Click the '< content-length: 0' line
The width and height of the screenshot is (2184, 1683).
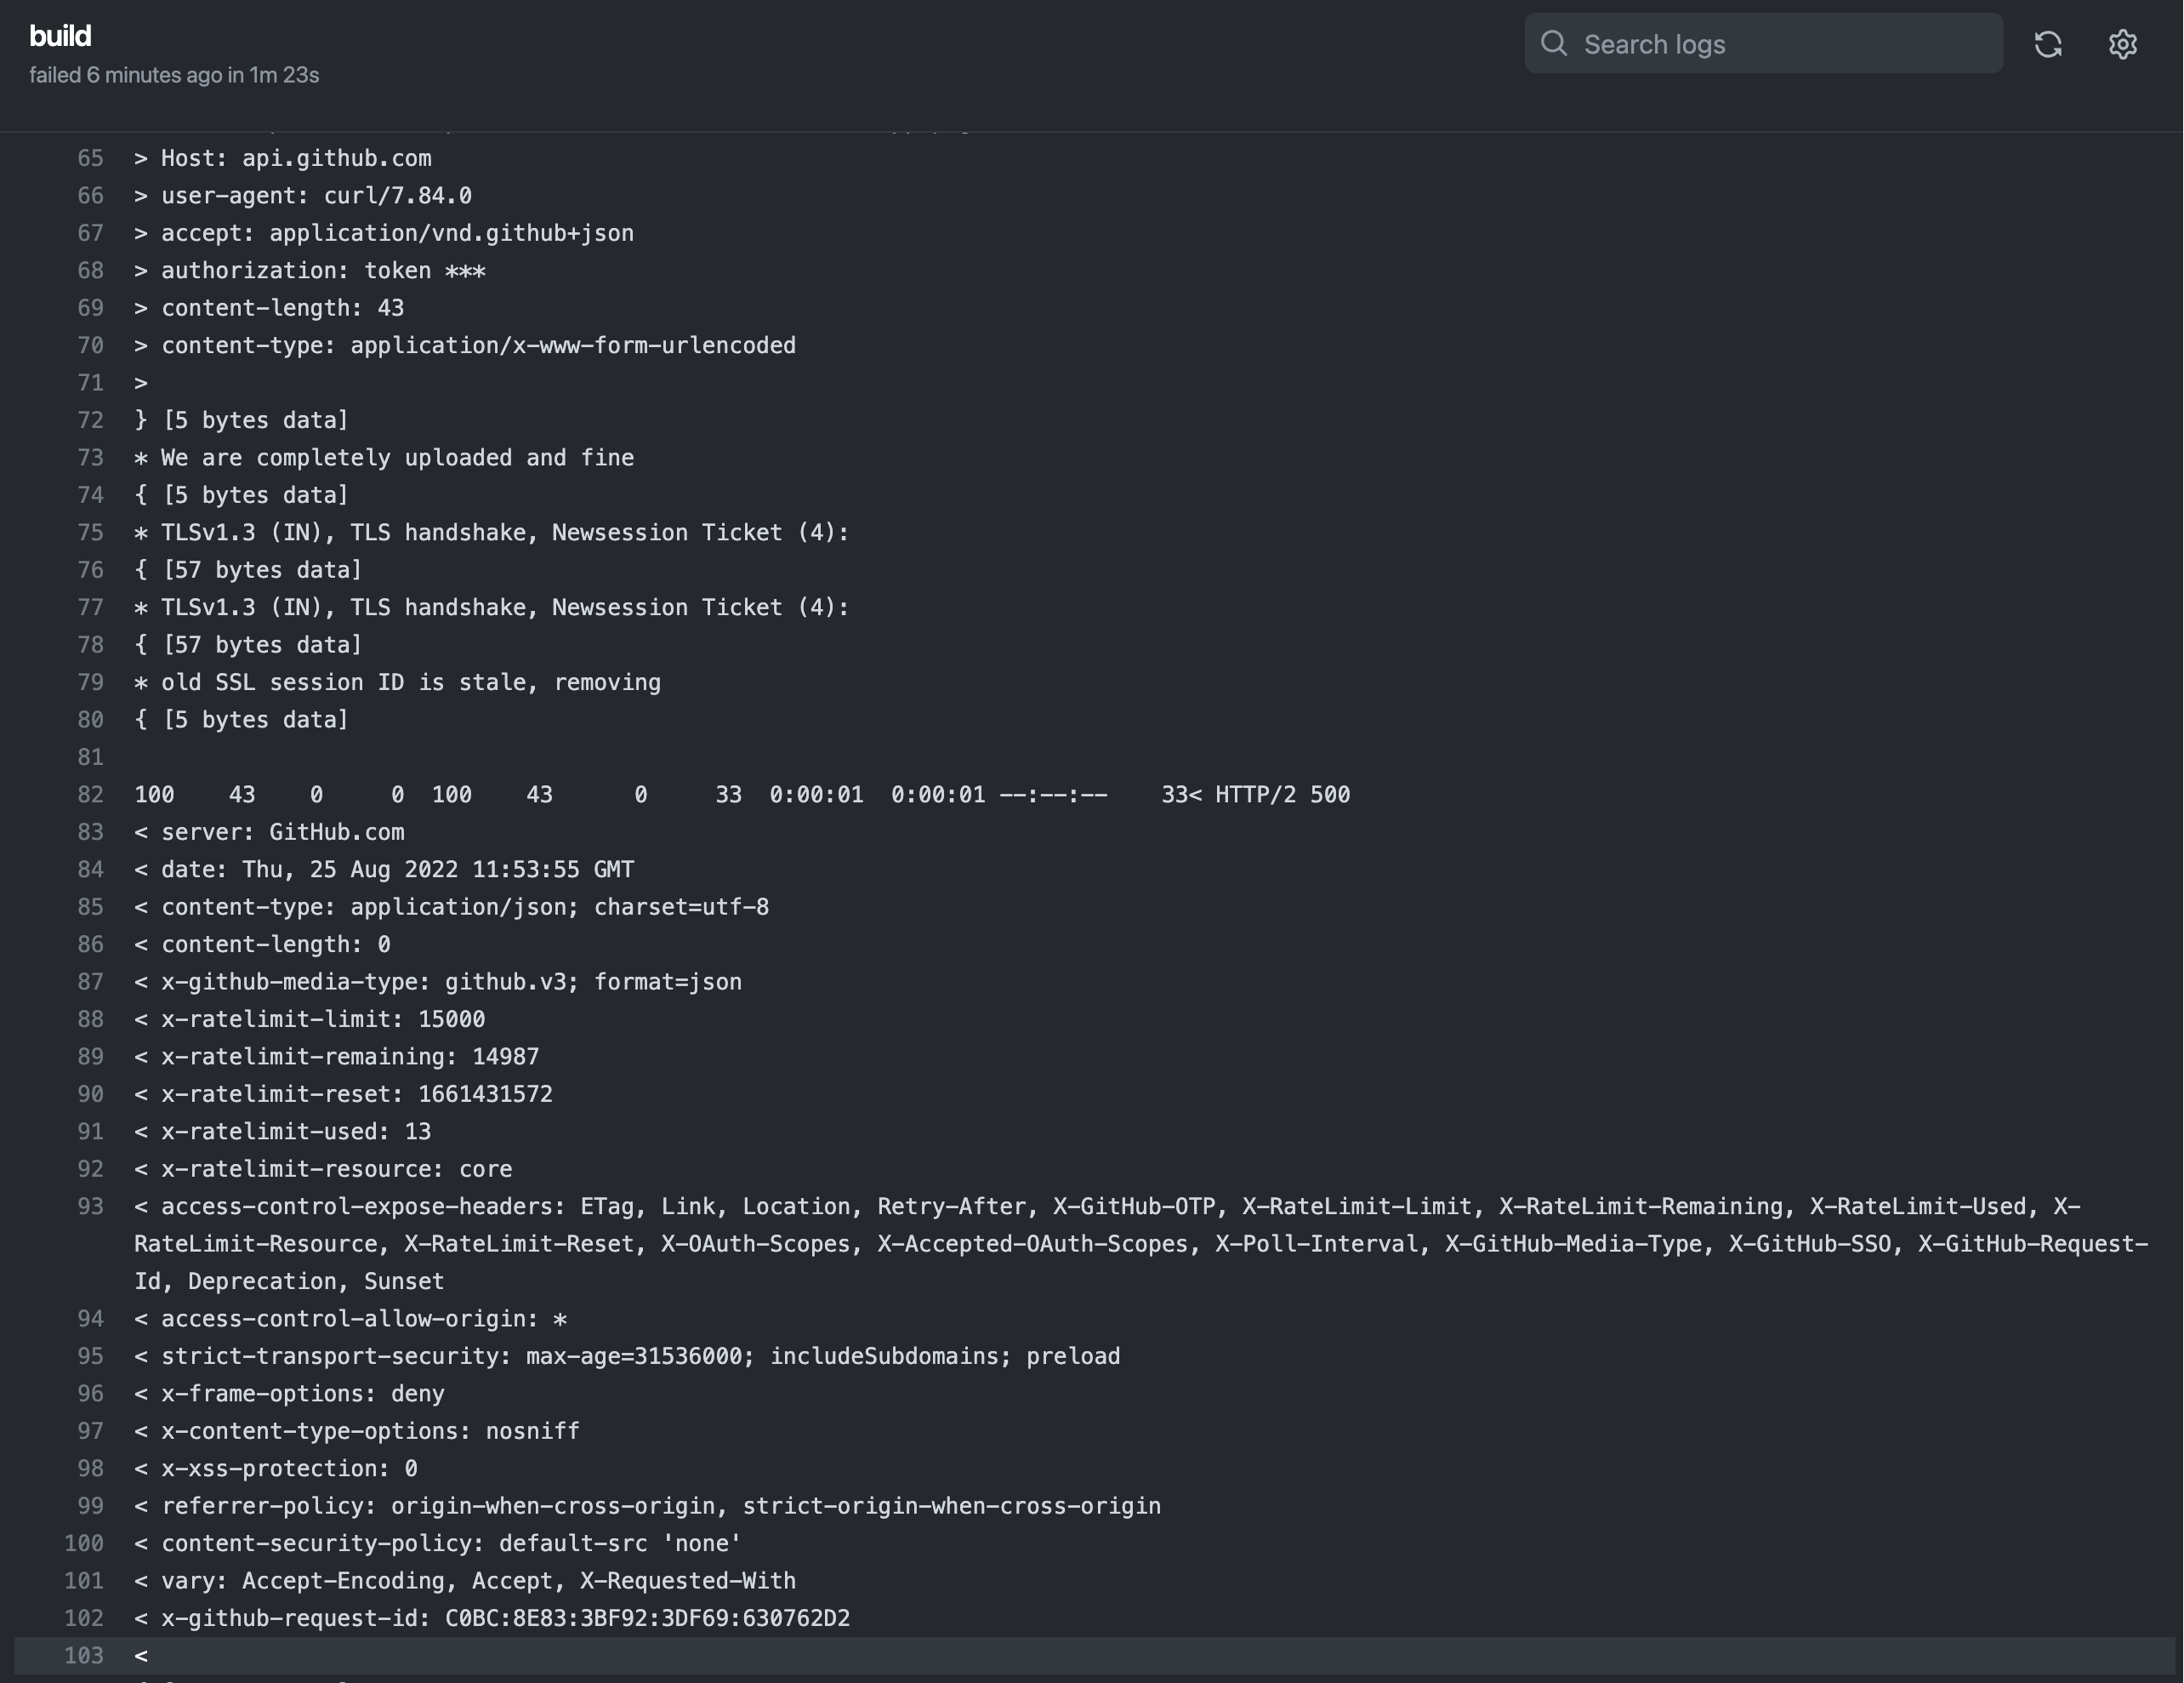click(x=262, y=944)
